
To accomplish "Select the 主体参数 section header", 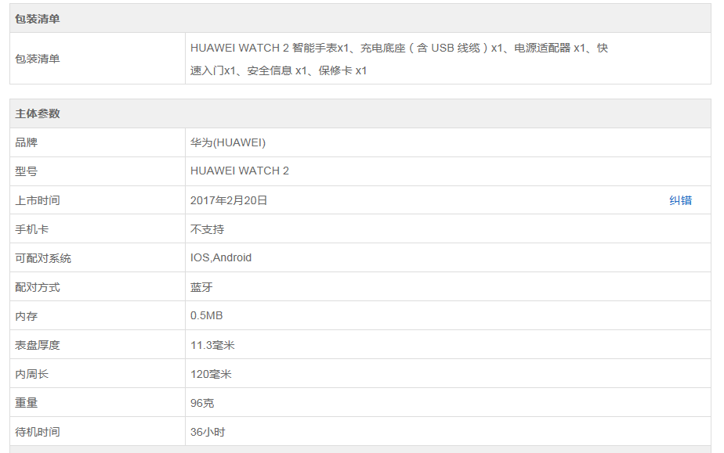I will point(360,113).
